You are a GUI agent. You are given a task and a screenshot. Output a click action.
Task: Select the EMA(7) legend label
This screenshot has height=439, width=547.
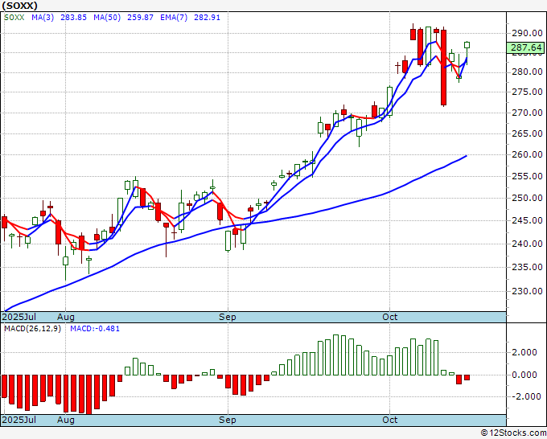(174, 18)
